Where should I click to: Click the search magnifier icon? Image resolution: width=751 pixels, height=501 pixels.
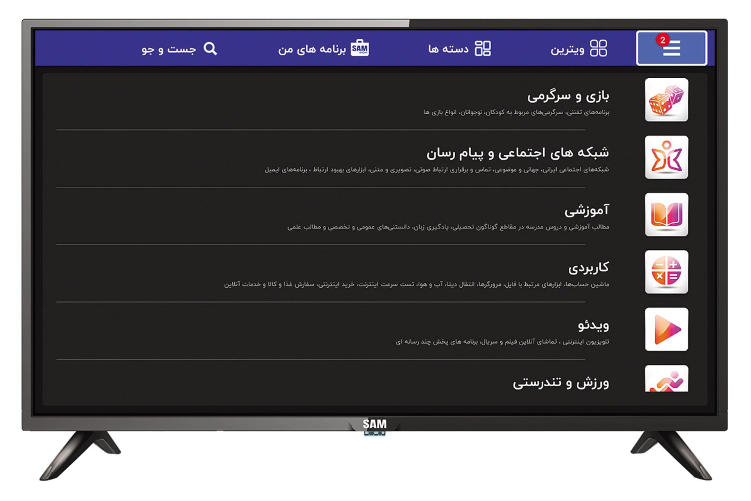coord(210,49)
